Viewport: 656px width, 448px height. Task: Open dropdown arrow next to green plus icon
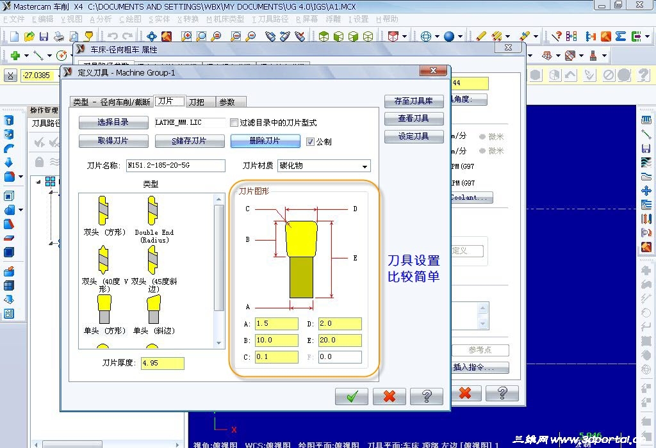[x=26, y=56]
